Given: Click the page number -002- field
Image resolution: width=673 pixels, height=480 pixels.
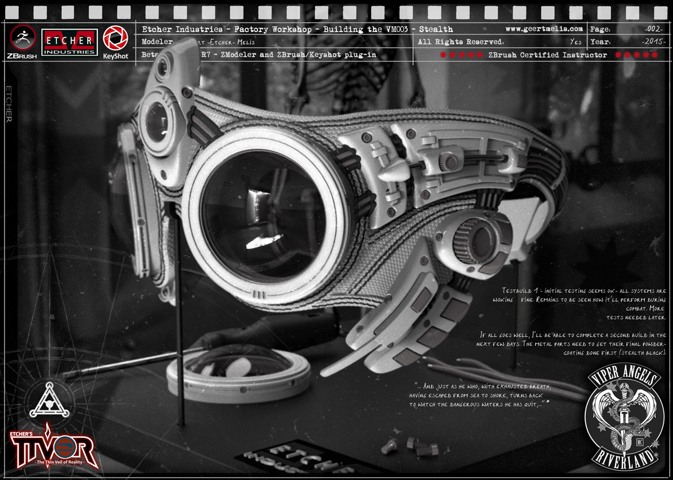Looking at the screenshot, I should pyautogui.click(x=654, y=29).
